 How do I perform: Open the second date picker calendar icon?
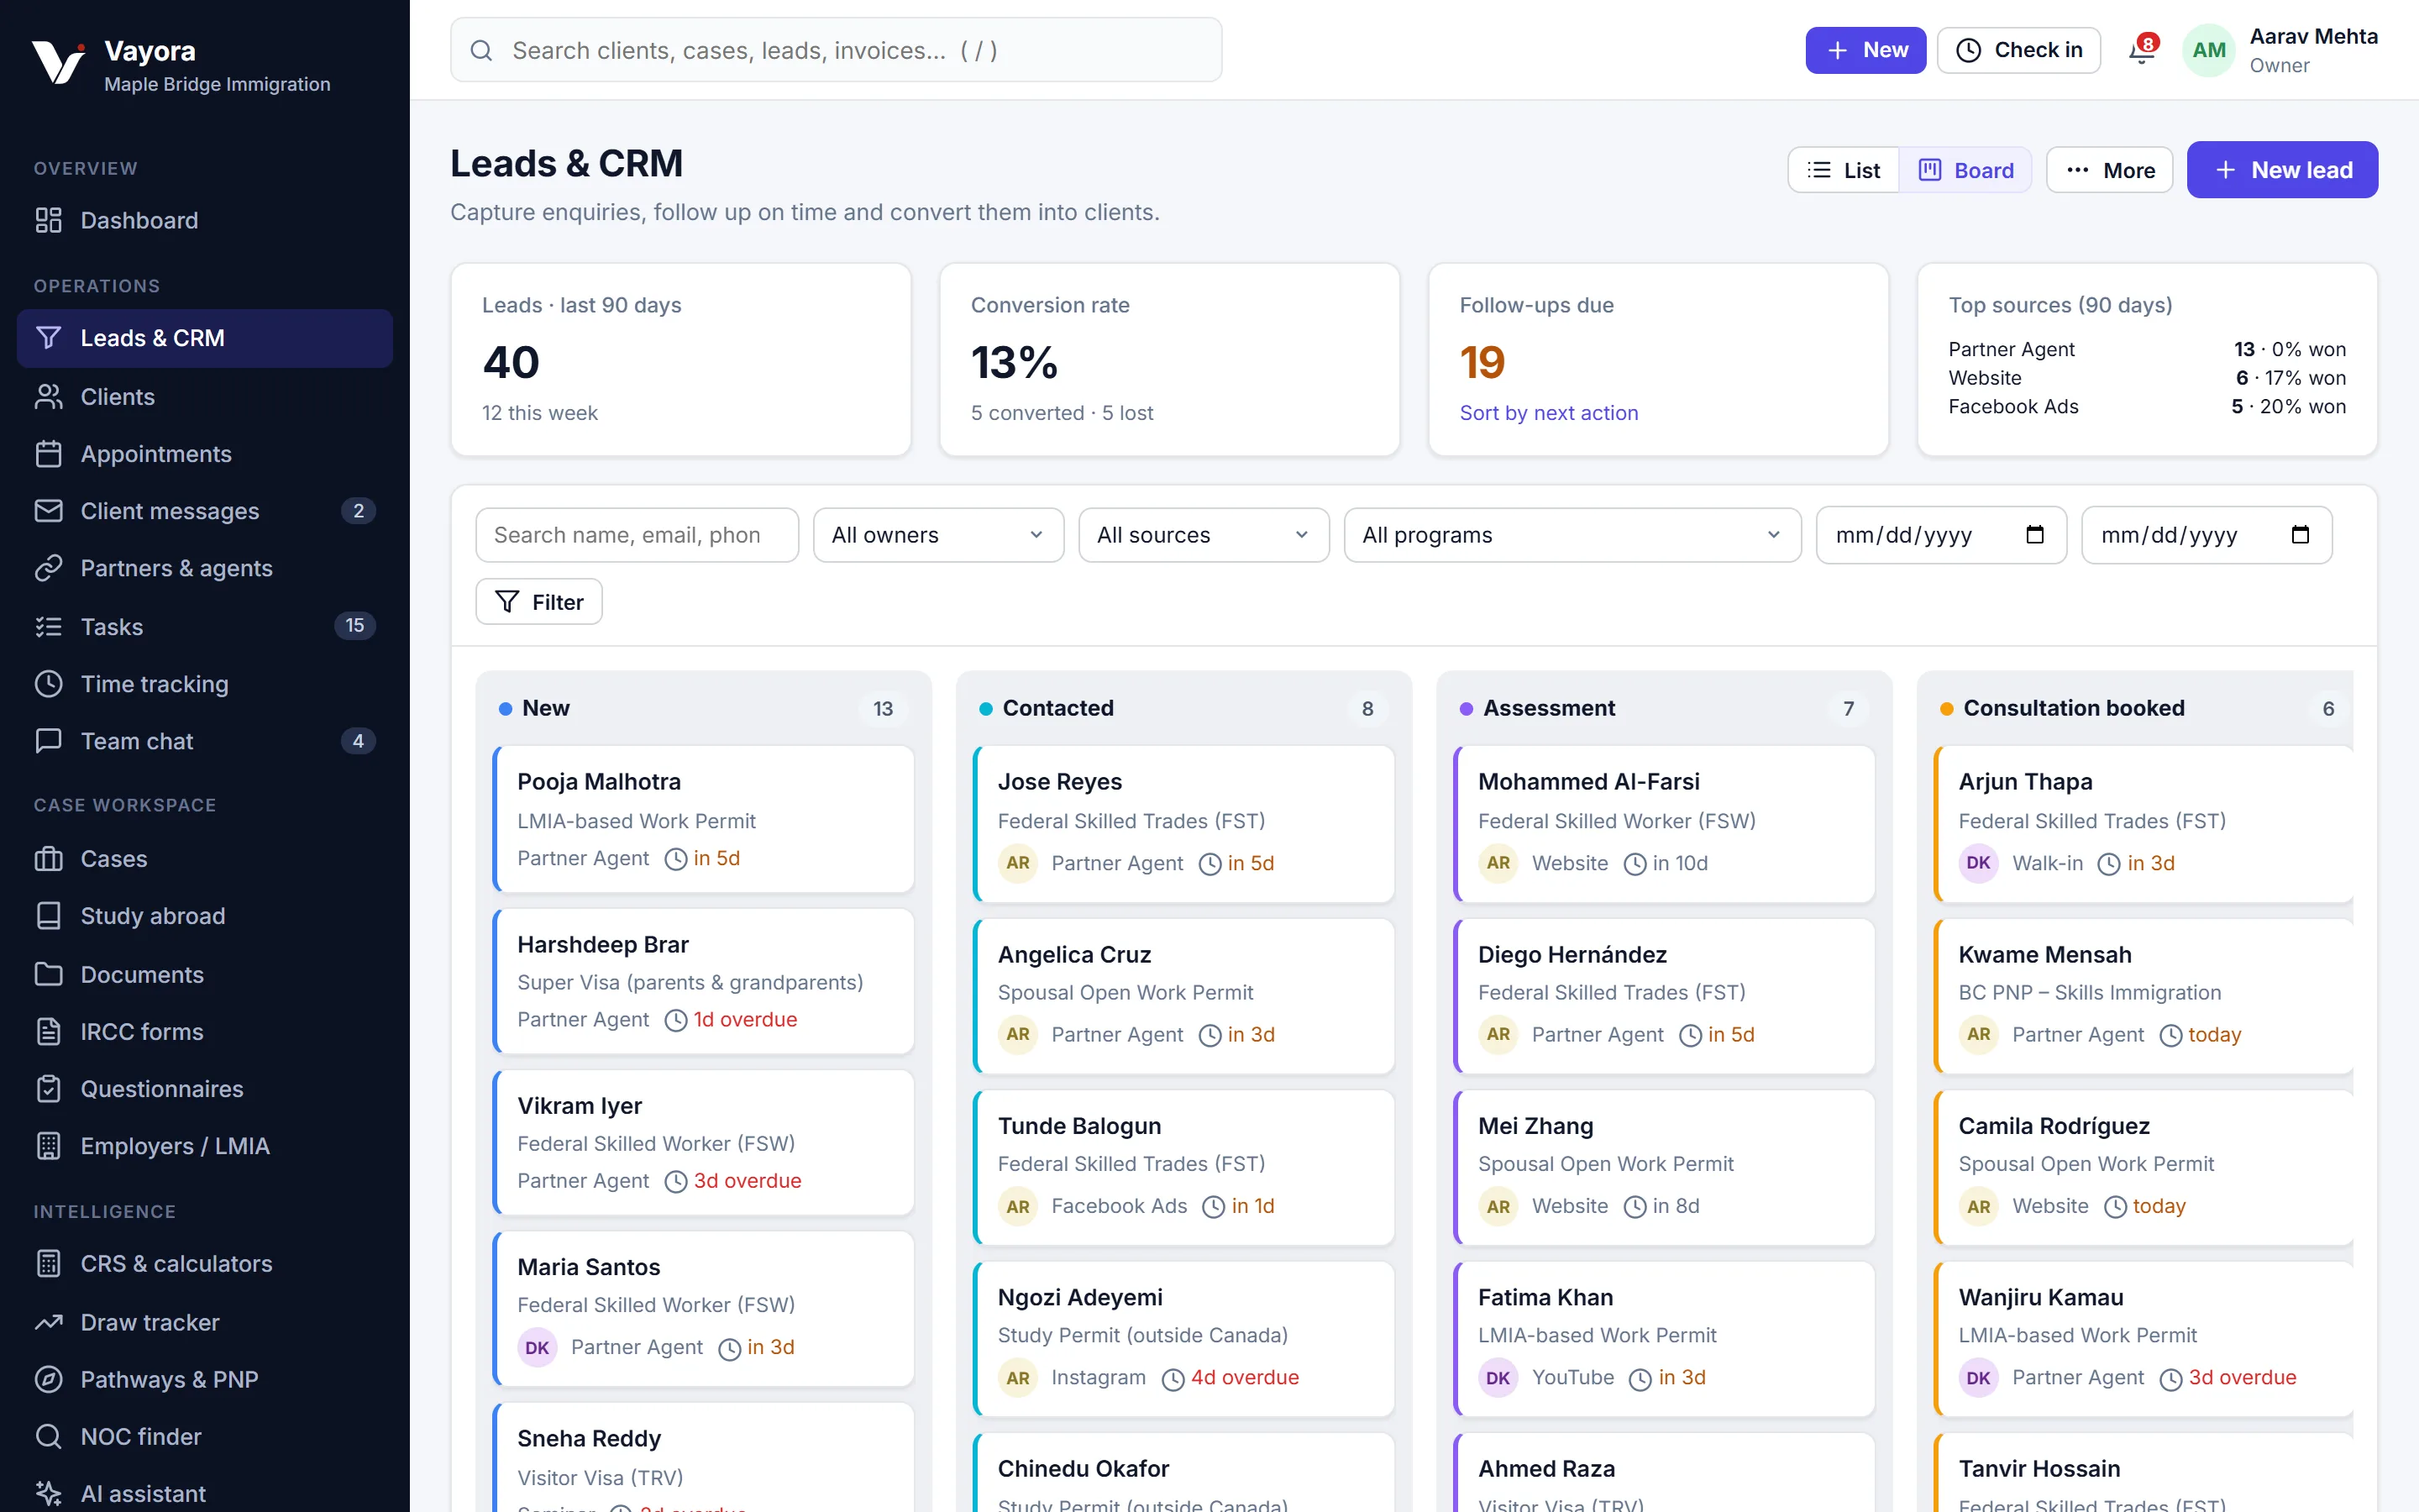[x=2300, y=535]
